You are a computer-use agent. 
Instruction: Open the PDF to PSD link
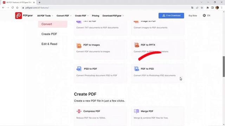click(x=147, y=69)
